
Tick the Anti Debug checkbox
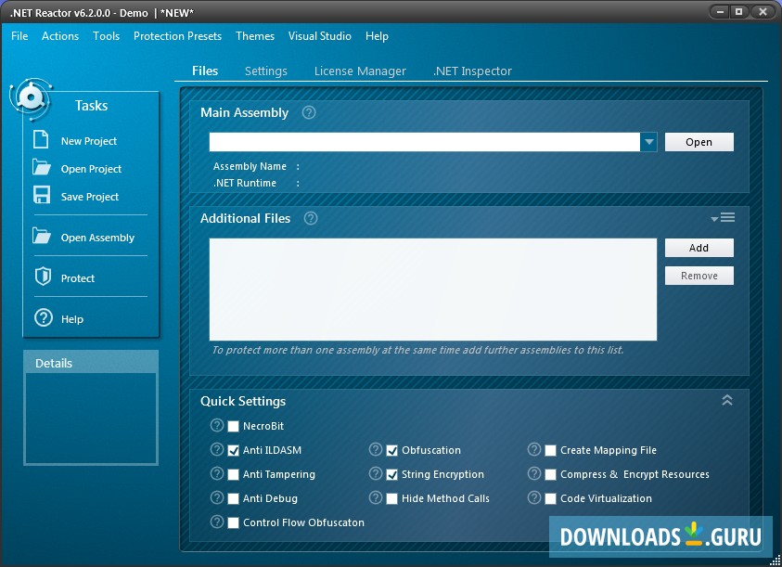point(233,498)
